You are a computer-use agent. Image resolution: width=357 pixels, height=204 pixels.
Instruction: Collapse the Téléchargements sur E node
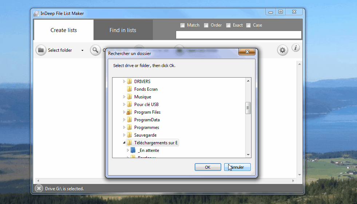[124, 143]
